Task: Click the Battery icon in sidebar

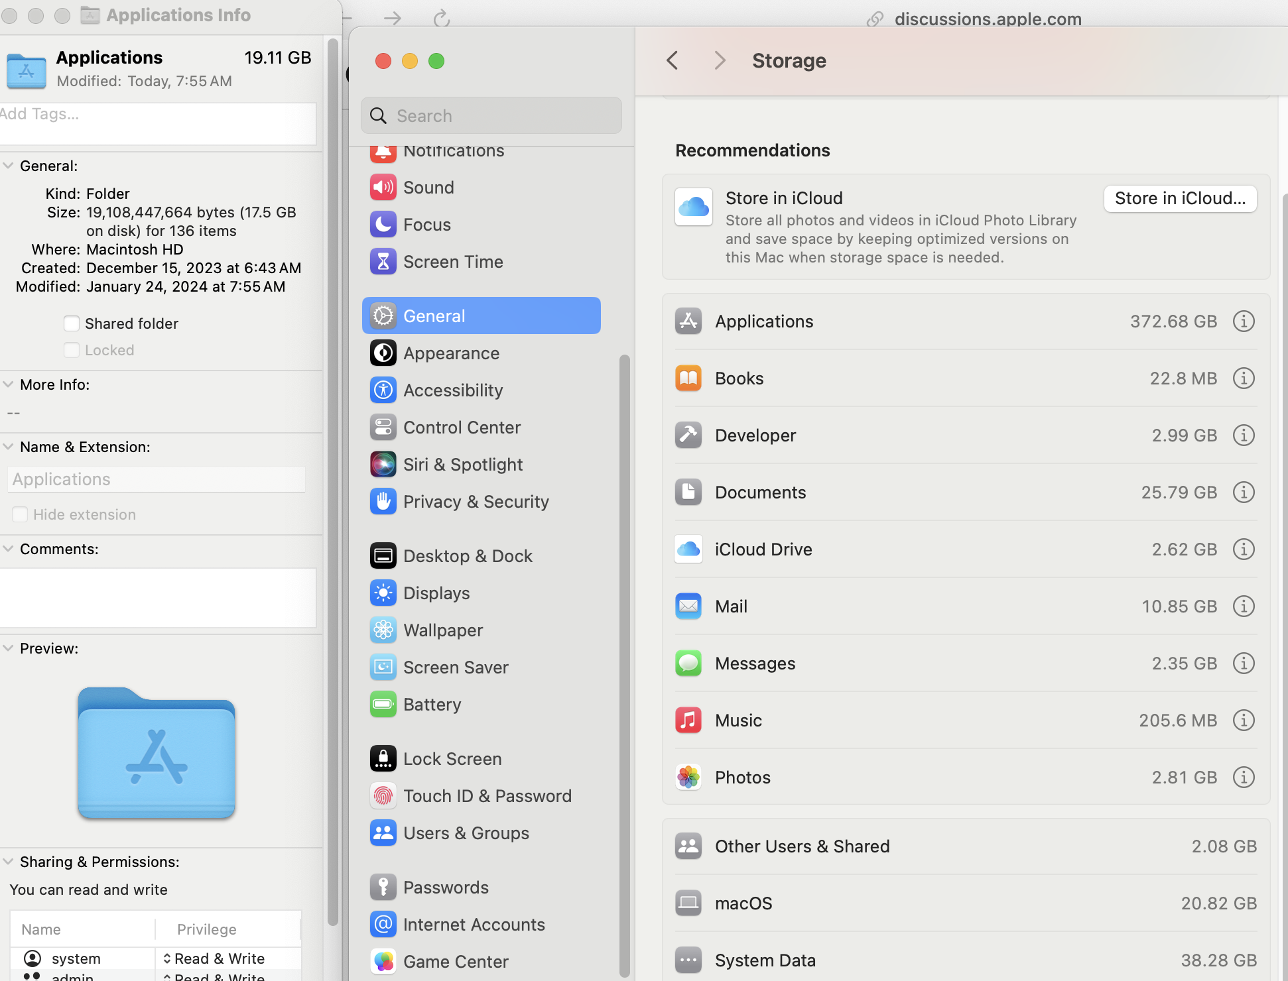Action: pos(383,705)
